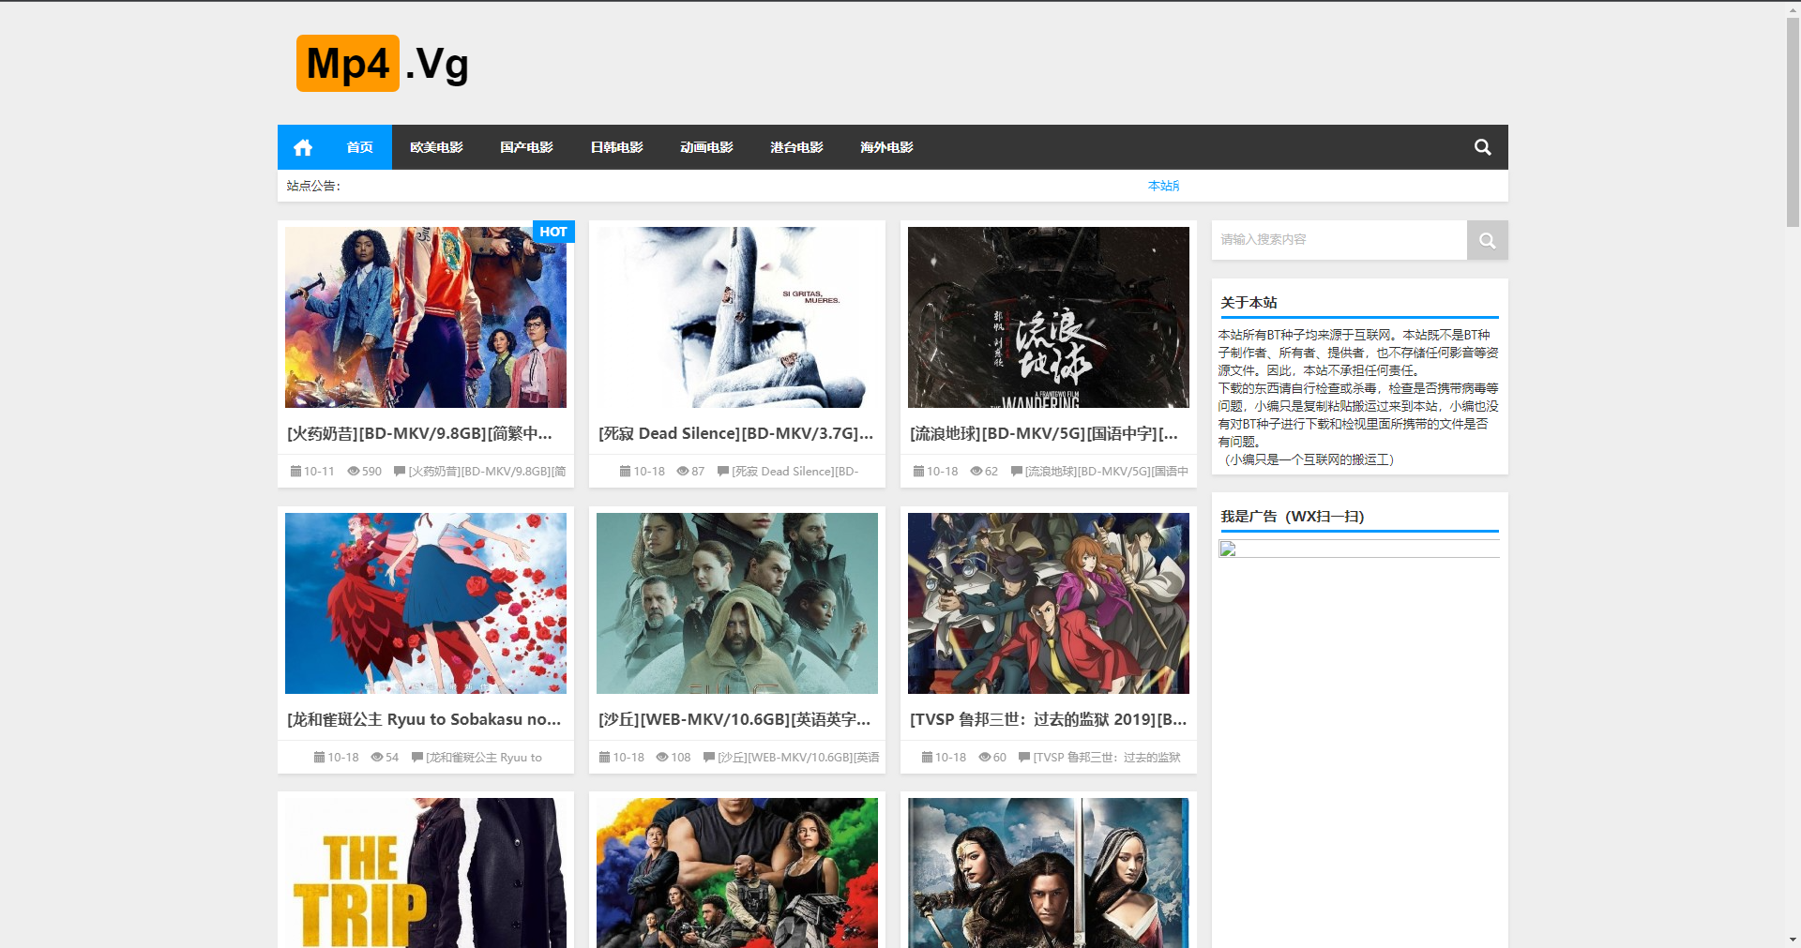
Task: Click the comment icon on 沙丘 card
Action: (x=710, y=757)
